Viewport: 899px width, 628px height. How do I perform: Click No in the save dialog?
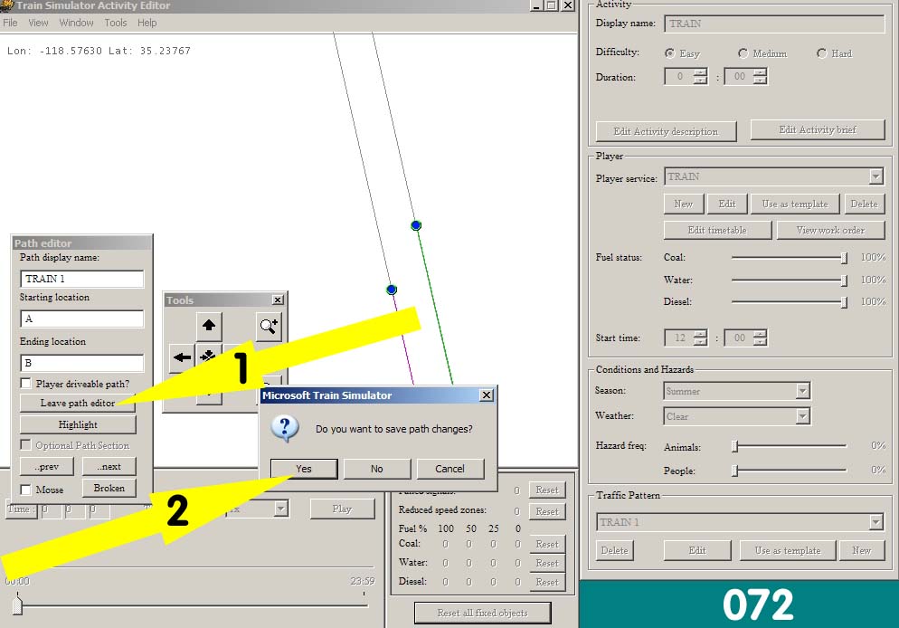[x=376, y=469]
